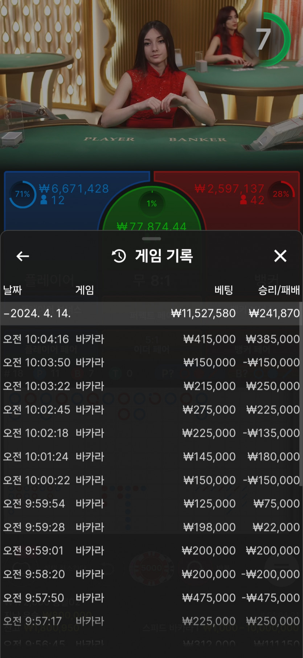Select the 날짜 column header
This screenshot has height=658, width=303.
pos(13,290)
